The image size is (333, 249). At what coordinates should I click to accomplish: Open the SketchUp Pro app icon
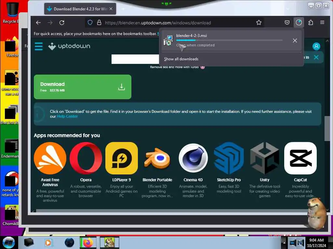pos(229,158)
